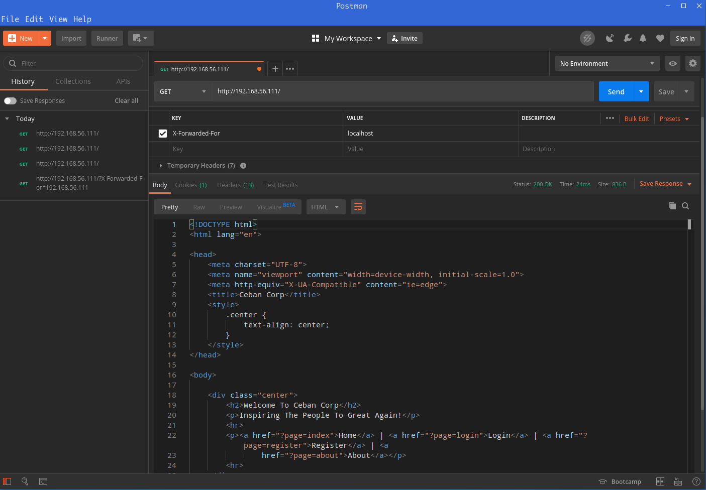
Task: Copy response body to clipboard
Action: (672, 206)
